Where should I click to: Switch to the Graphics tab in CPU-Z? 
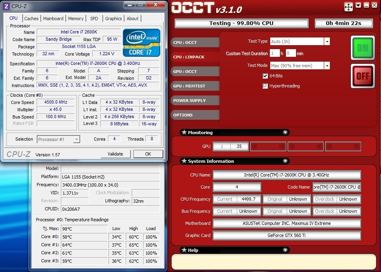tap(114, 19)
